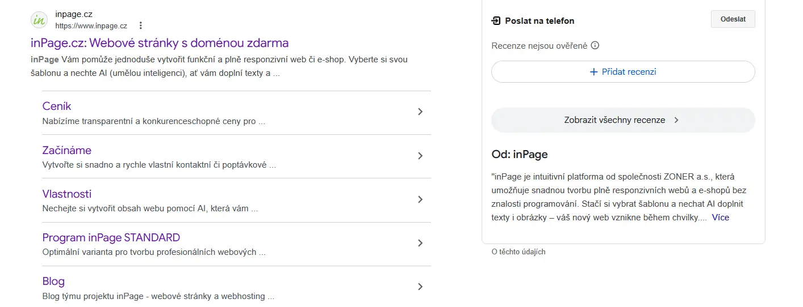This screenshot has width=803, height=307.
Task: Expand the Ceník sitelink chevron
Action: coord(420,112)
